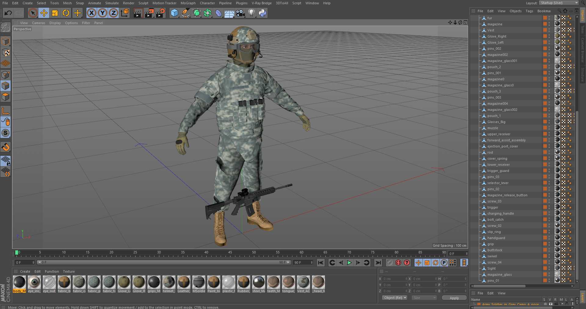Switch to Edges mode
This screenshot has height=309, width=586.
coord(5,86)
